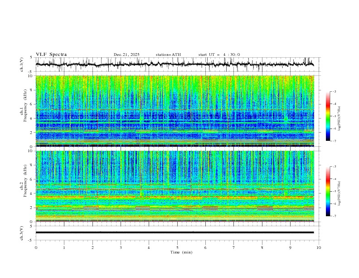Click the "station=ATH" header label
This screenshot has width=359, height=278.
click(168, 55)
